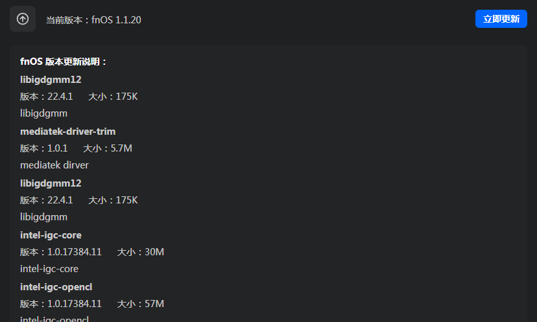Click the 大小：30M size label

pos(140,252)
